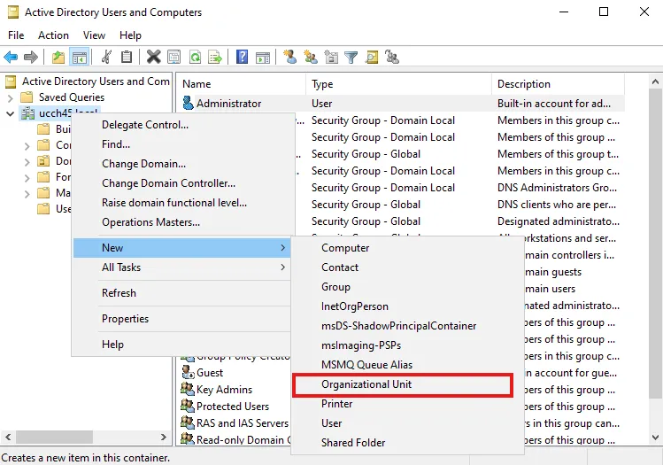This screenshot has width=663, height=465.
Task: Select the Administrator user row
Action: click(228, 104)
